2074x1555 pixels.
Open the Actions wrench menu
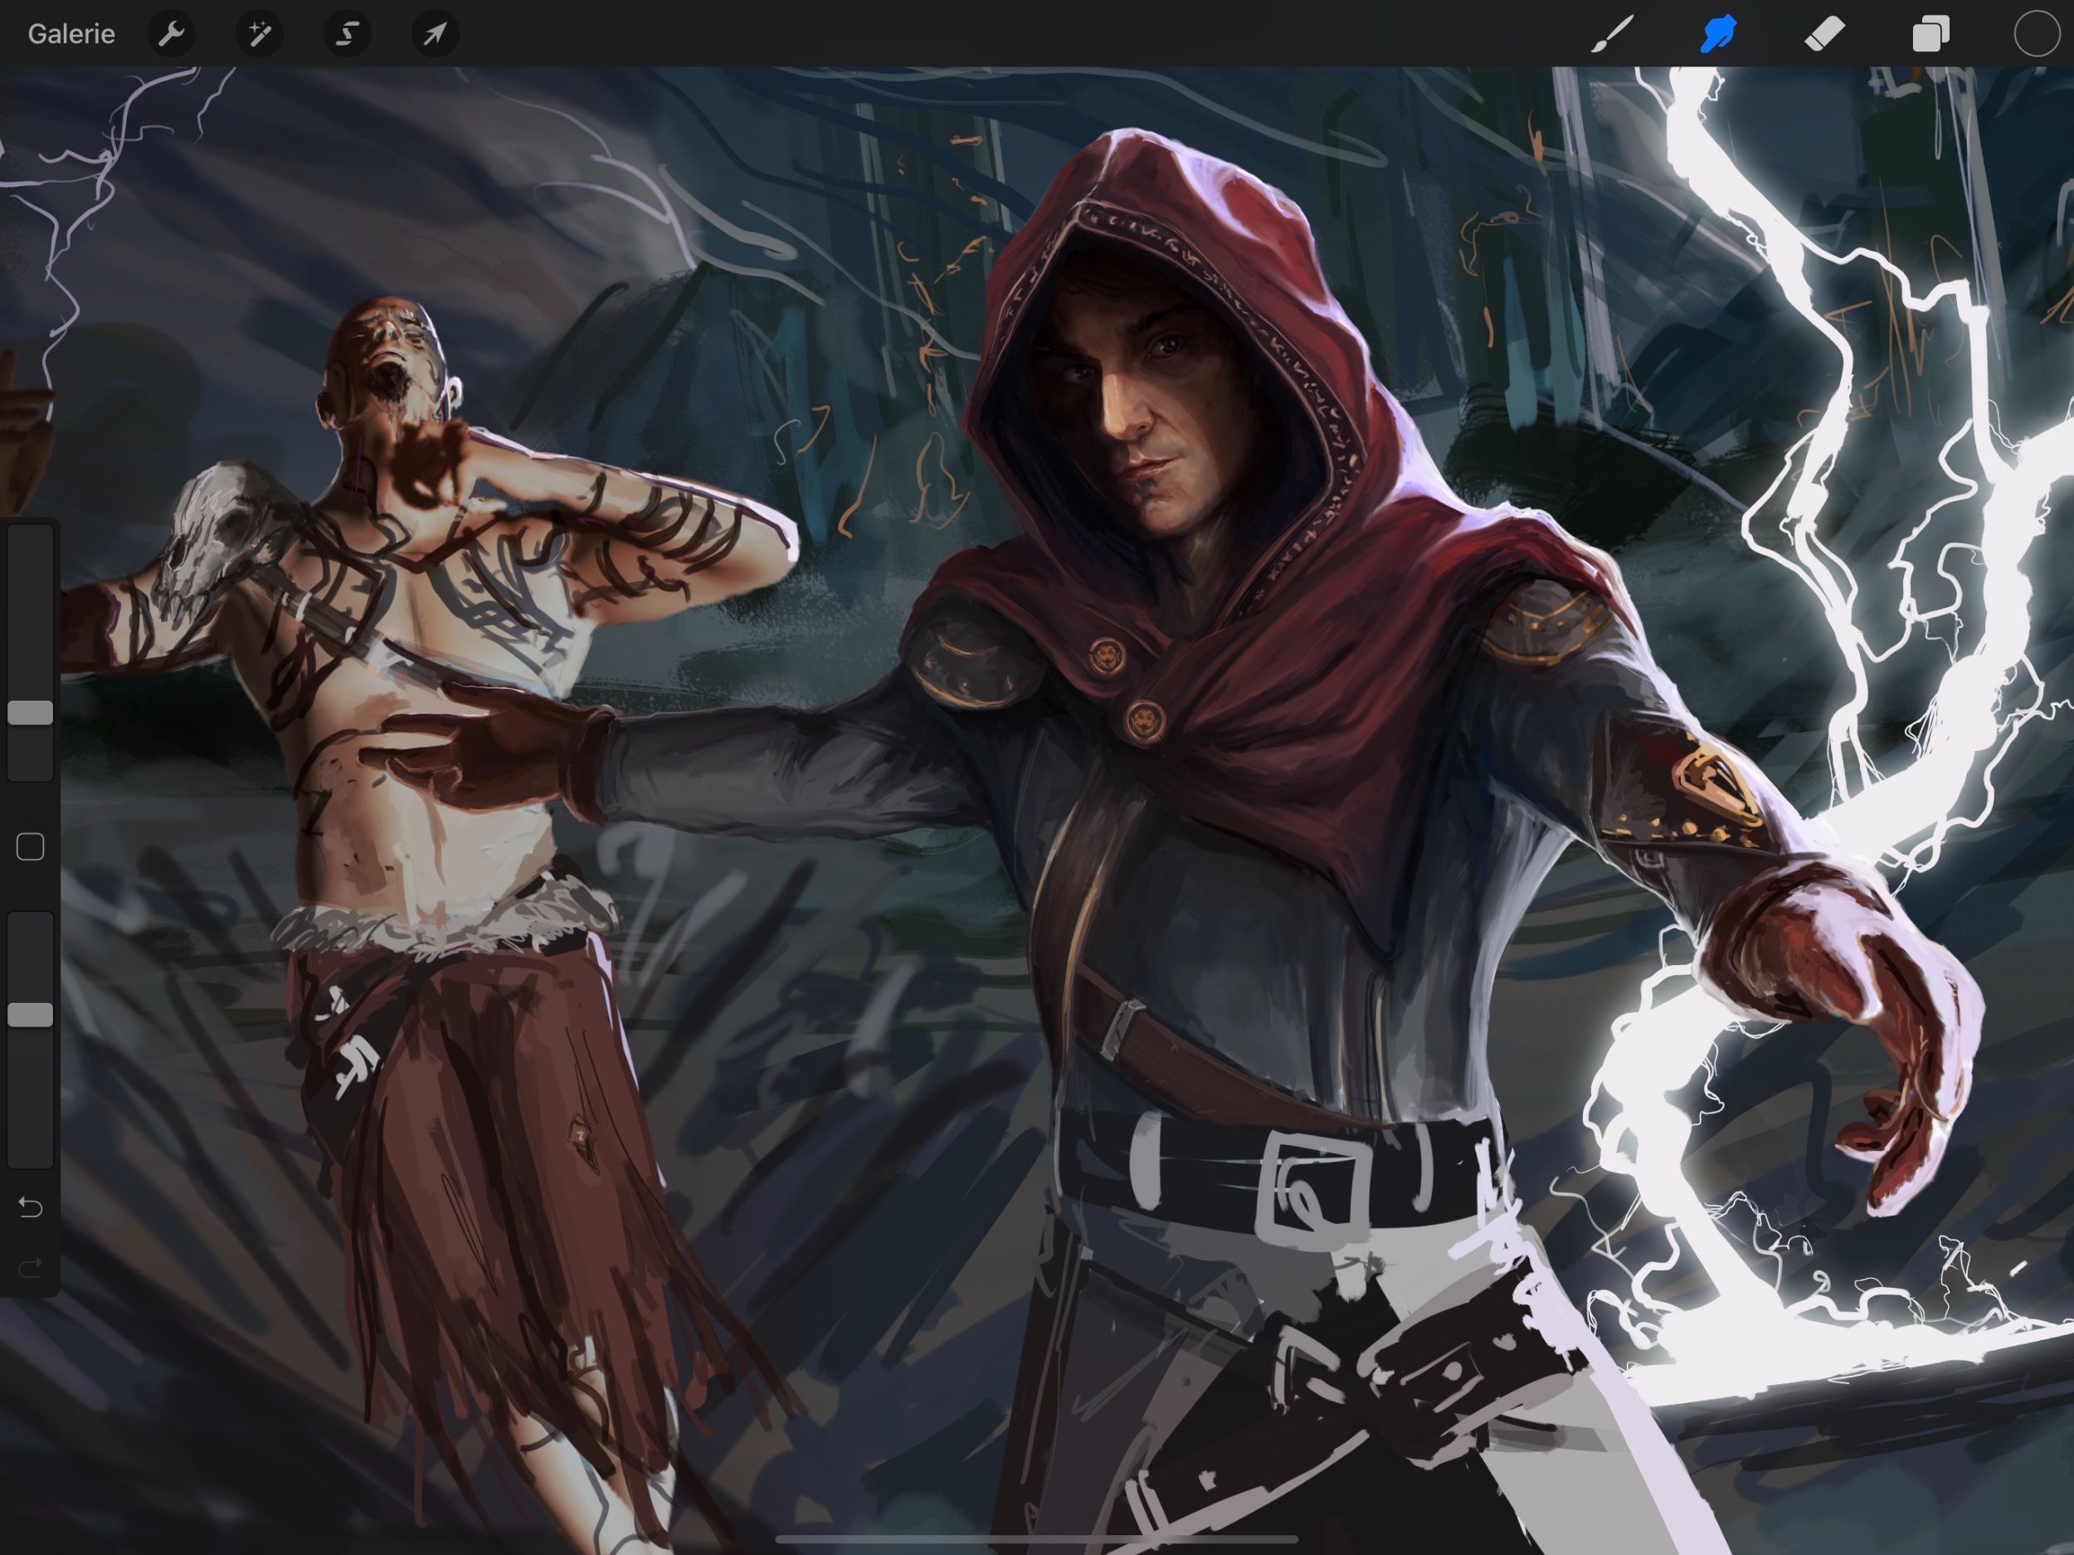coord(172,35)
